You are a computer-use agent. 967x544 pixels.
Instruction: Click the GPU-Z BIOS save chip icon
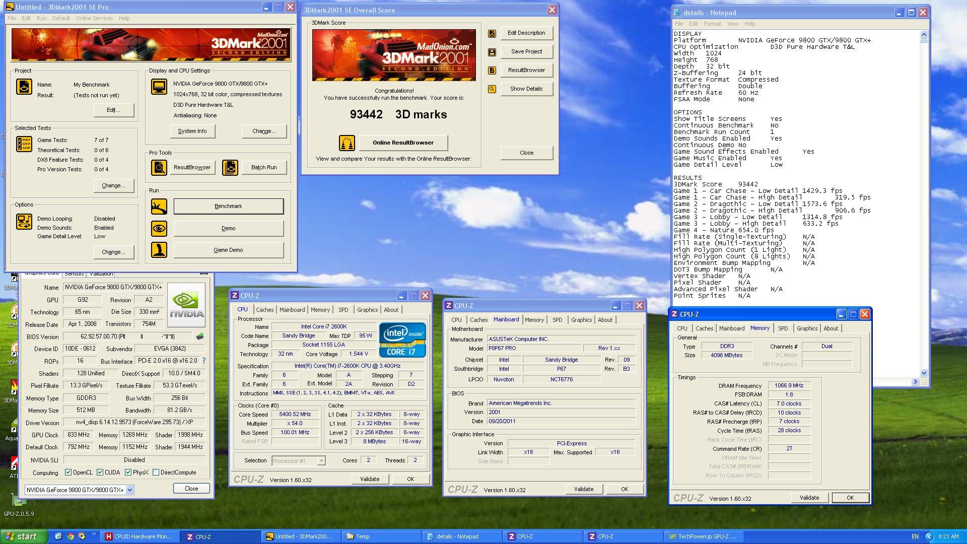(x=200, y=336)
